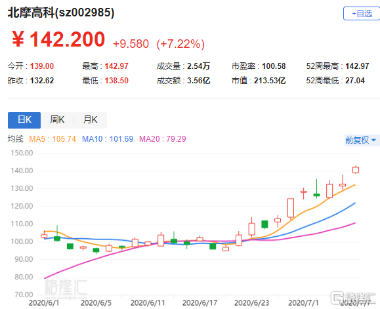
Task: Click the 昨收 value 132.62
Action: point(42,81)
